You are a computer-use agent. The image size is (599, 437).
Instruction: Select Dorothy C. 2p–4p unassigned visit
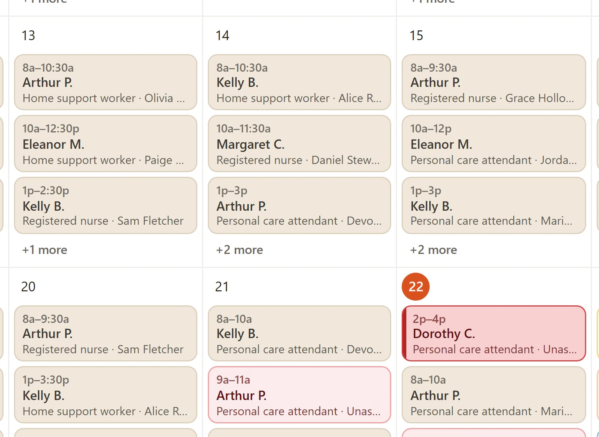pyautogui.click(x=494, y=333)
